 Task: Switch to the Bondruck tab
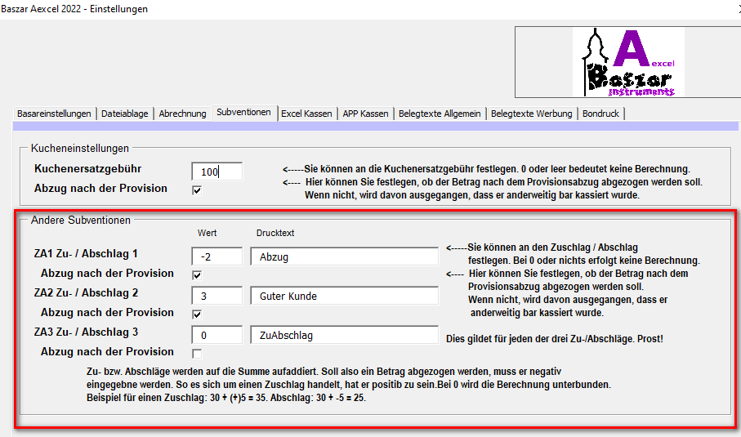(x=600, y=114)
